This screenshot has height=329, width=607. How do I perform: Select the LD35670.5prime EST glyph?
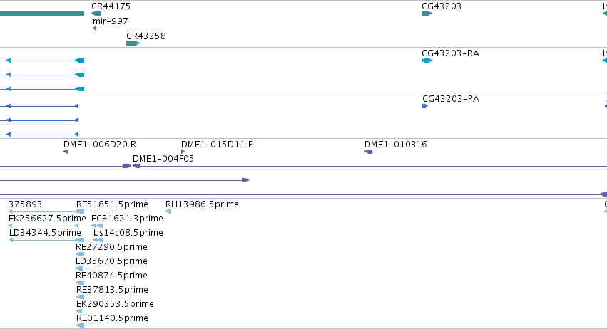pyautogui.click(x=80, y=268)
